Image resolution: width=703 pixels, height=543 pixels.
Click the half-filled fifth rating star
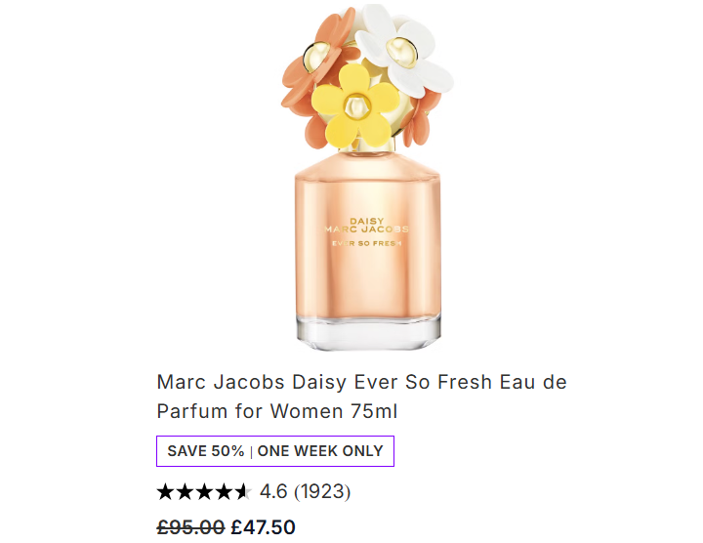point(244,492)
